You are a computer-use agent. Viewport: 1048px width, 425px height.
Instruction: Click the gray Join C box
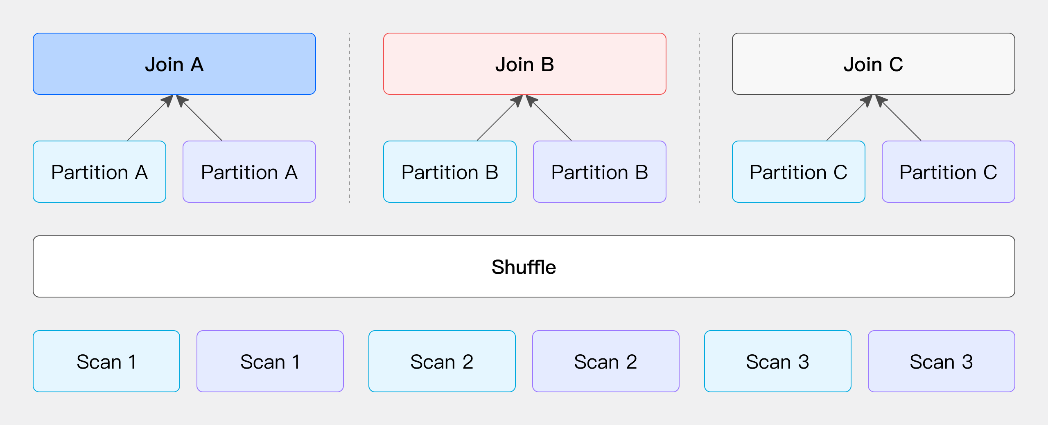pyautogui.click(x=873, y=64)
